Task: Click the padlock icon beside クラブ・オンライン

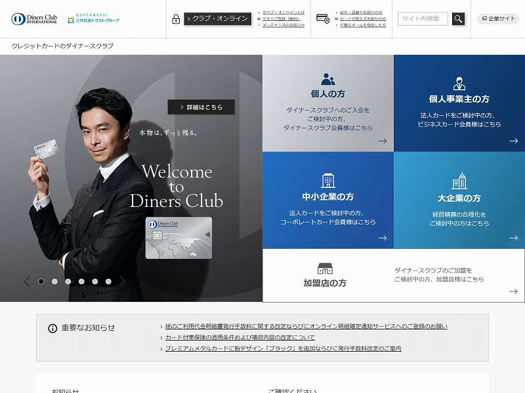Action: (176, 19)
